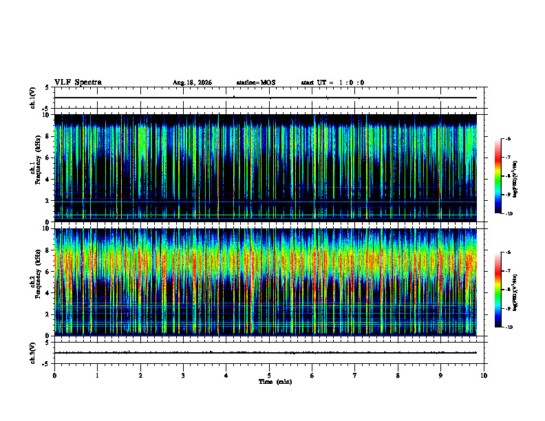Click the station=MOS label
Screen dimensions: 545x421
256,83
